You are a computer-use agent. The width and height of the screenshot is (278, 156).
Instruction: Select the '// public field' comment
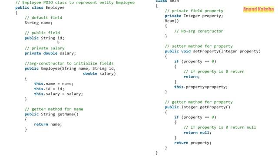(42, 33)
